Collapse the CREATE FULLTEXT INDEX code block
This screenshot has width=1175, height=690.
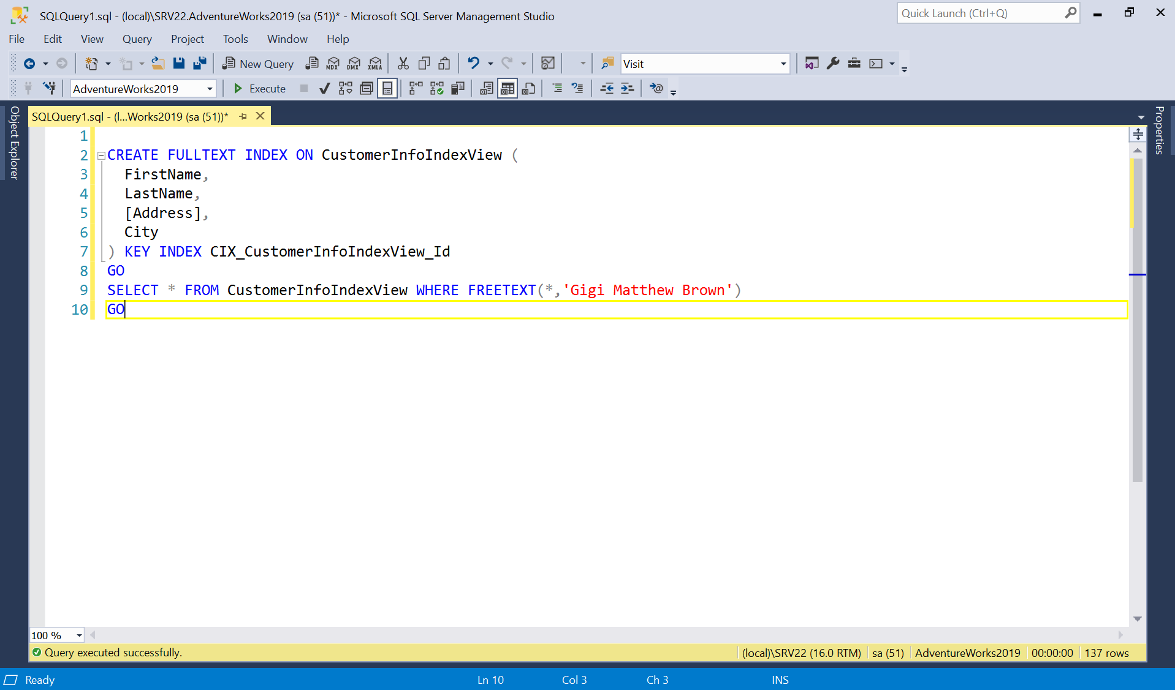point(101,156)
